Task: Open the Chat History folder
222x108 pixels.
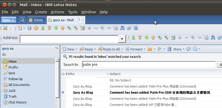Action: click(18, 102)
